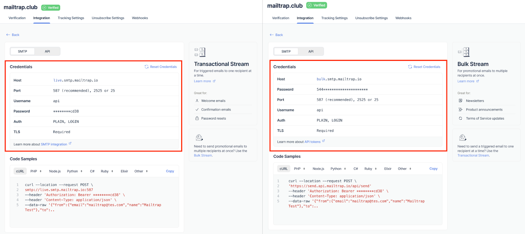Follow the SMTP integration link

(54, 144)
